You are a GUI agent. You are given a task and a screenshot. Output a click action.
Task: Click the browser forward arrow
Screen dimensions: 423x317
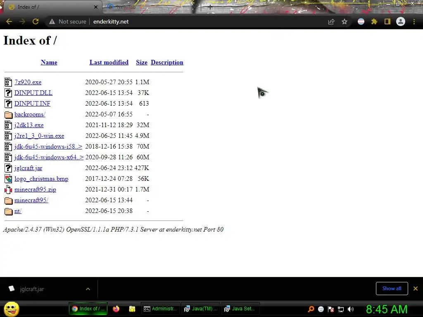coord(22,21)
